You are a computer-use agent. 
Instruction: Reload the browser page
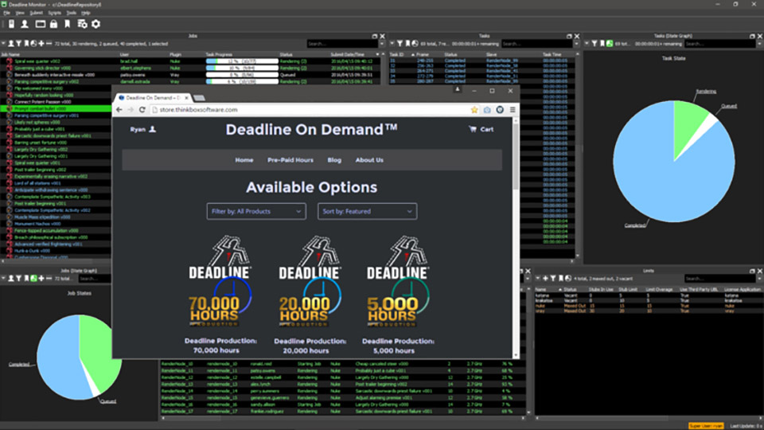[x=142, y=110]
